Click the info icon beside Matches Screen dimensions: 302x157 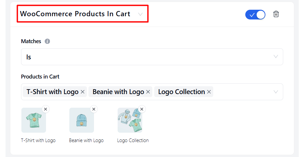pos(47,41)
